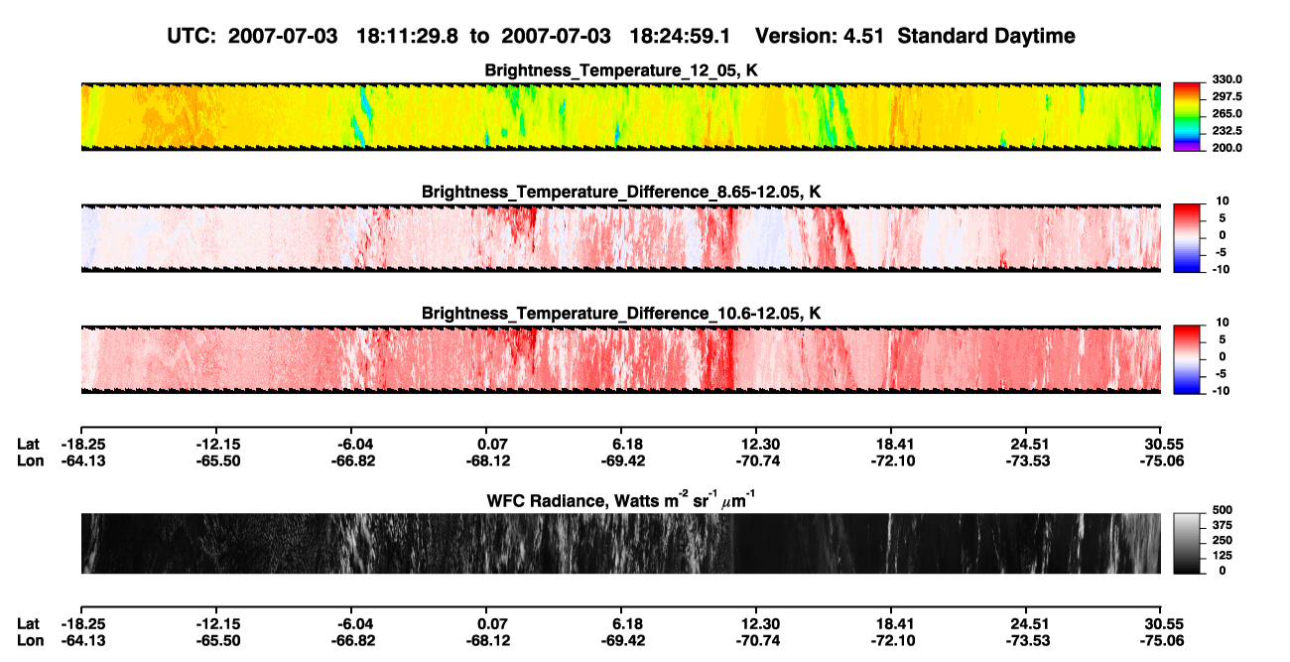Select the WFC Radiance grayscale image strip
The image size is (1290, 662).
click(x=620, y=543)
